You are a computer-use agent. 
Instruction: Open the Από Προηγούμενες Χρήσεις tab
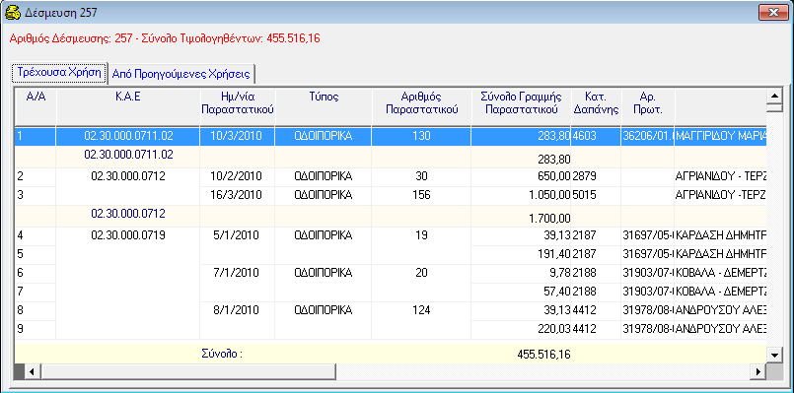pyautogui.click(x=181, y=74)
